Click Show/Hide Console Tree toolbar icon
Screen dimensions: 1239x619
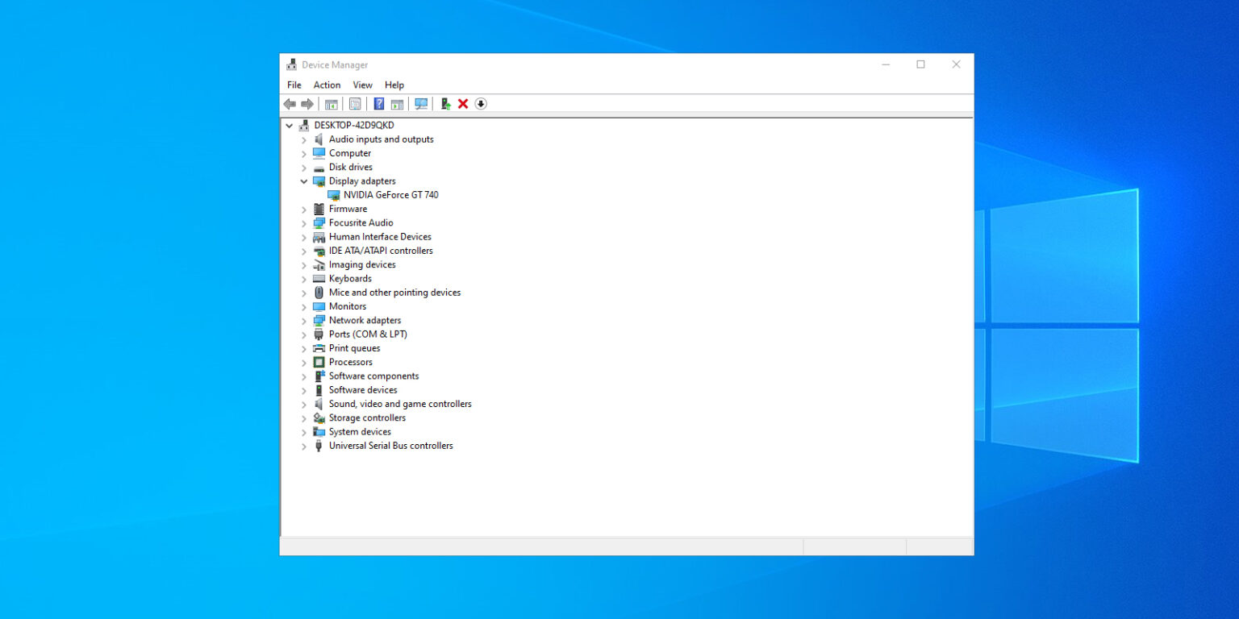(332, 104)
